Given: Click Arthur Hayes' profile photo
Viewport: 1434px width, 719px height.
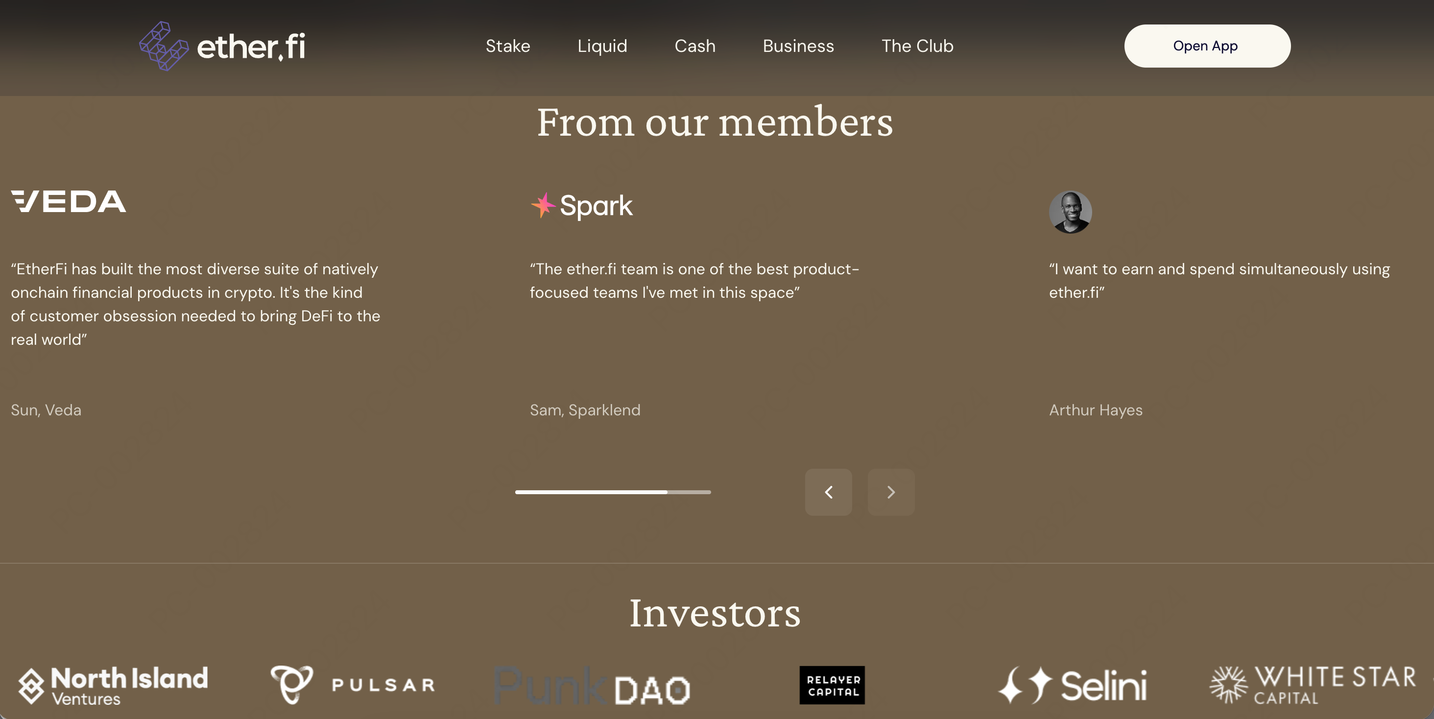Looking at the screenshot, I should pos(1070,212).
